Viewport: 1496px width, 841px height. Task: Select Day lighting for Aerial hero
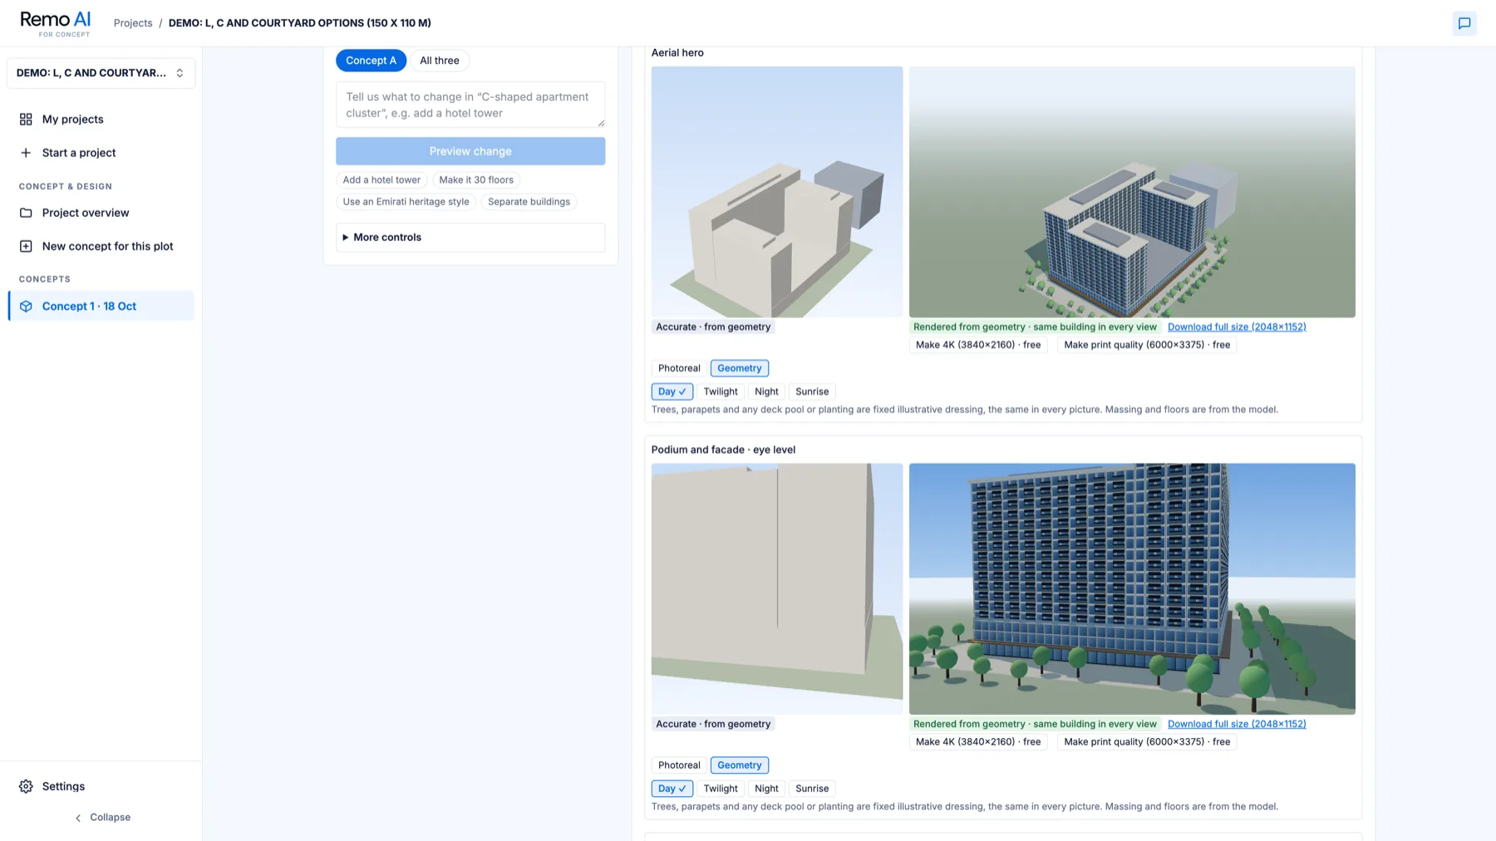tap(672, 391)
